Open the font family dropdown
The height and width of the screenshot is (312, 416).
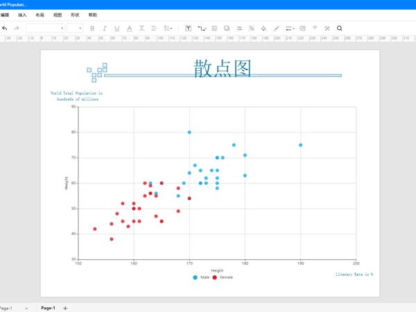coord(45,28)
